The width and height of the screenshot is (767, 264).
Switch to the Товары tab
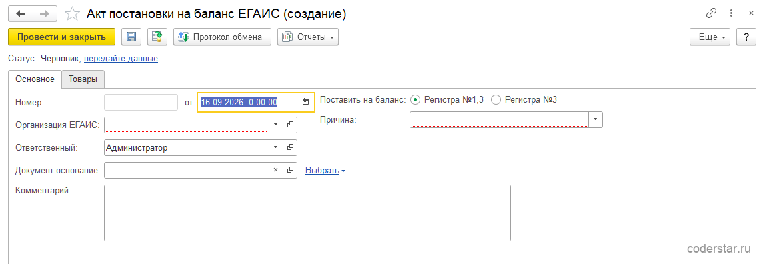pos(83,79)
